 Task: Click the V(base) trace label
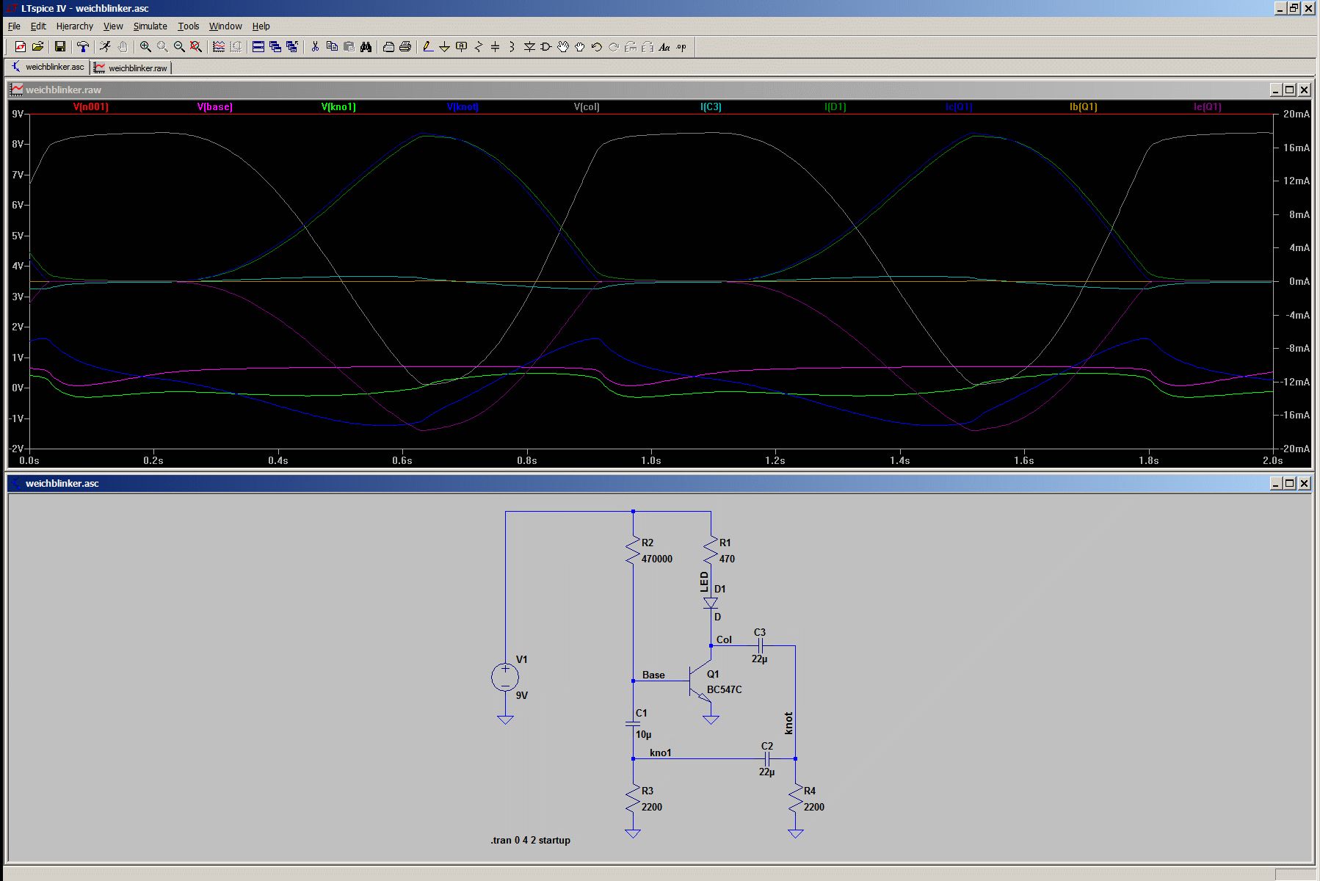tap(214, 107)
